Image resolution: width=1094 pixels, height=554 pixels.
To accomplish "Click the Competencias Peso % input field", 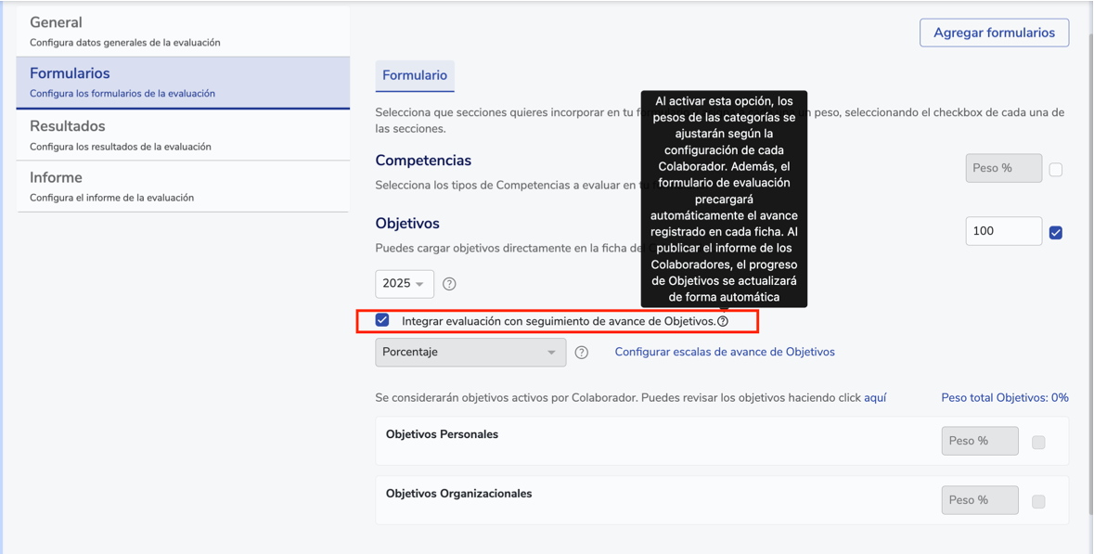I will (x=1003, y=169).
